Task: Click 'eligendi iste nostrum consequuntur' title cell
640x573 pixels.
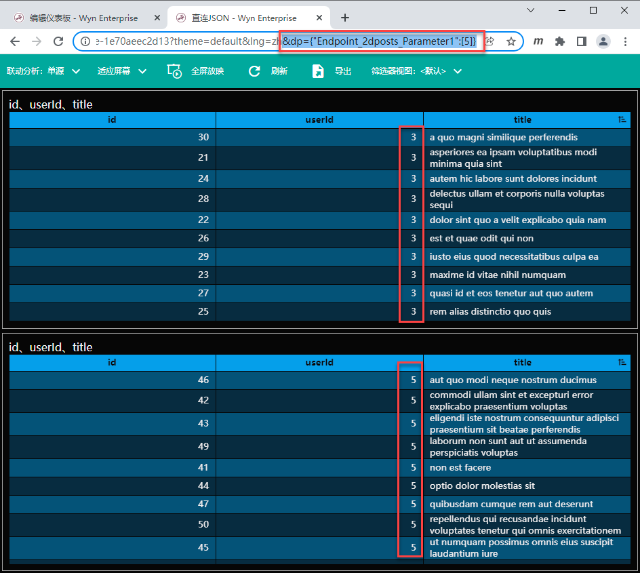Action: [x=527, y=424]
